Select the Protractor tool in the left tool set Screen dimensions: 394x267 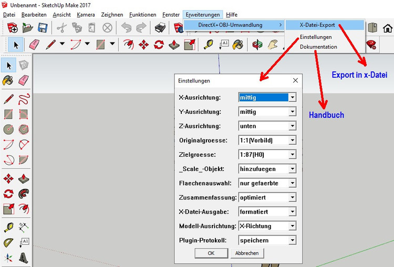point(8,242)
